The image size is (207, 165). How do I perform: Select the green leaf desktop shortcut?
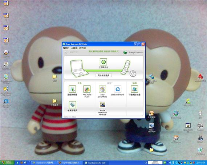(188, 102)
